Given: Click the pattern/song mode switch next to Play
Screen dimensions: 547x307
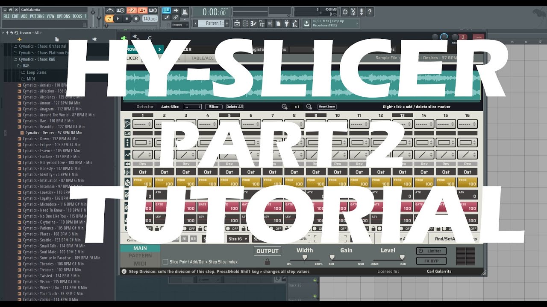Looking at the screenshot, I should [109, 18].
